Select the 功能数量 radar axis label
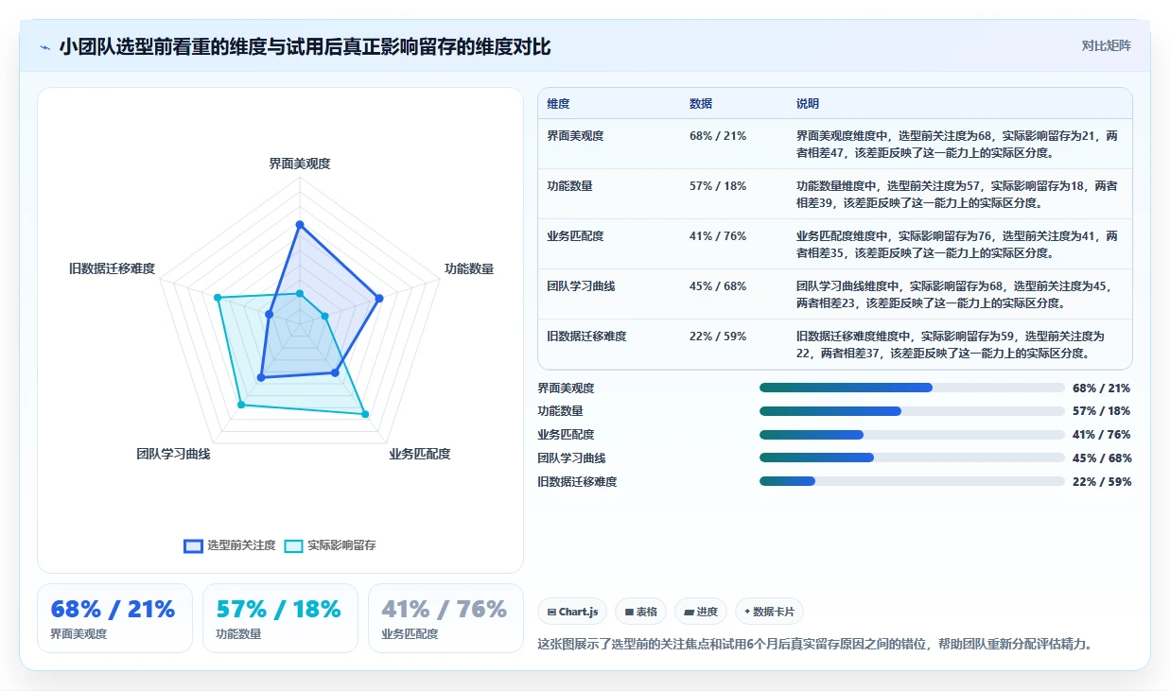Image resolution: width=1170 pixels, height=691 pixels. click(469, 268)
